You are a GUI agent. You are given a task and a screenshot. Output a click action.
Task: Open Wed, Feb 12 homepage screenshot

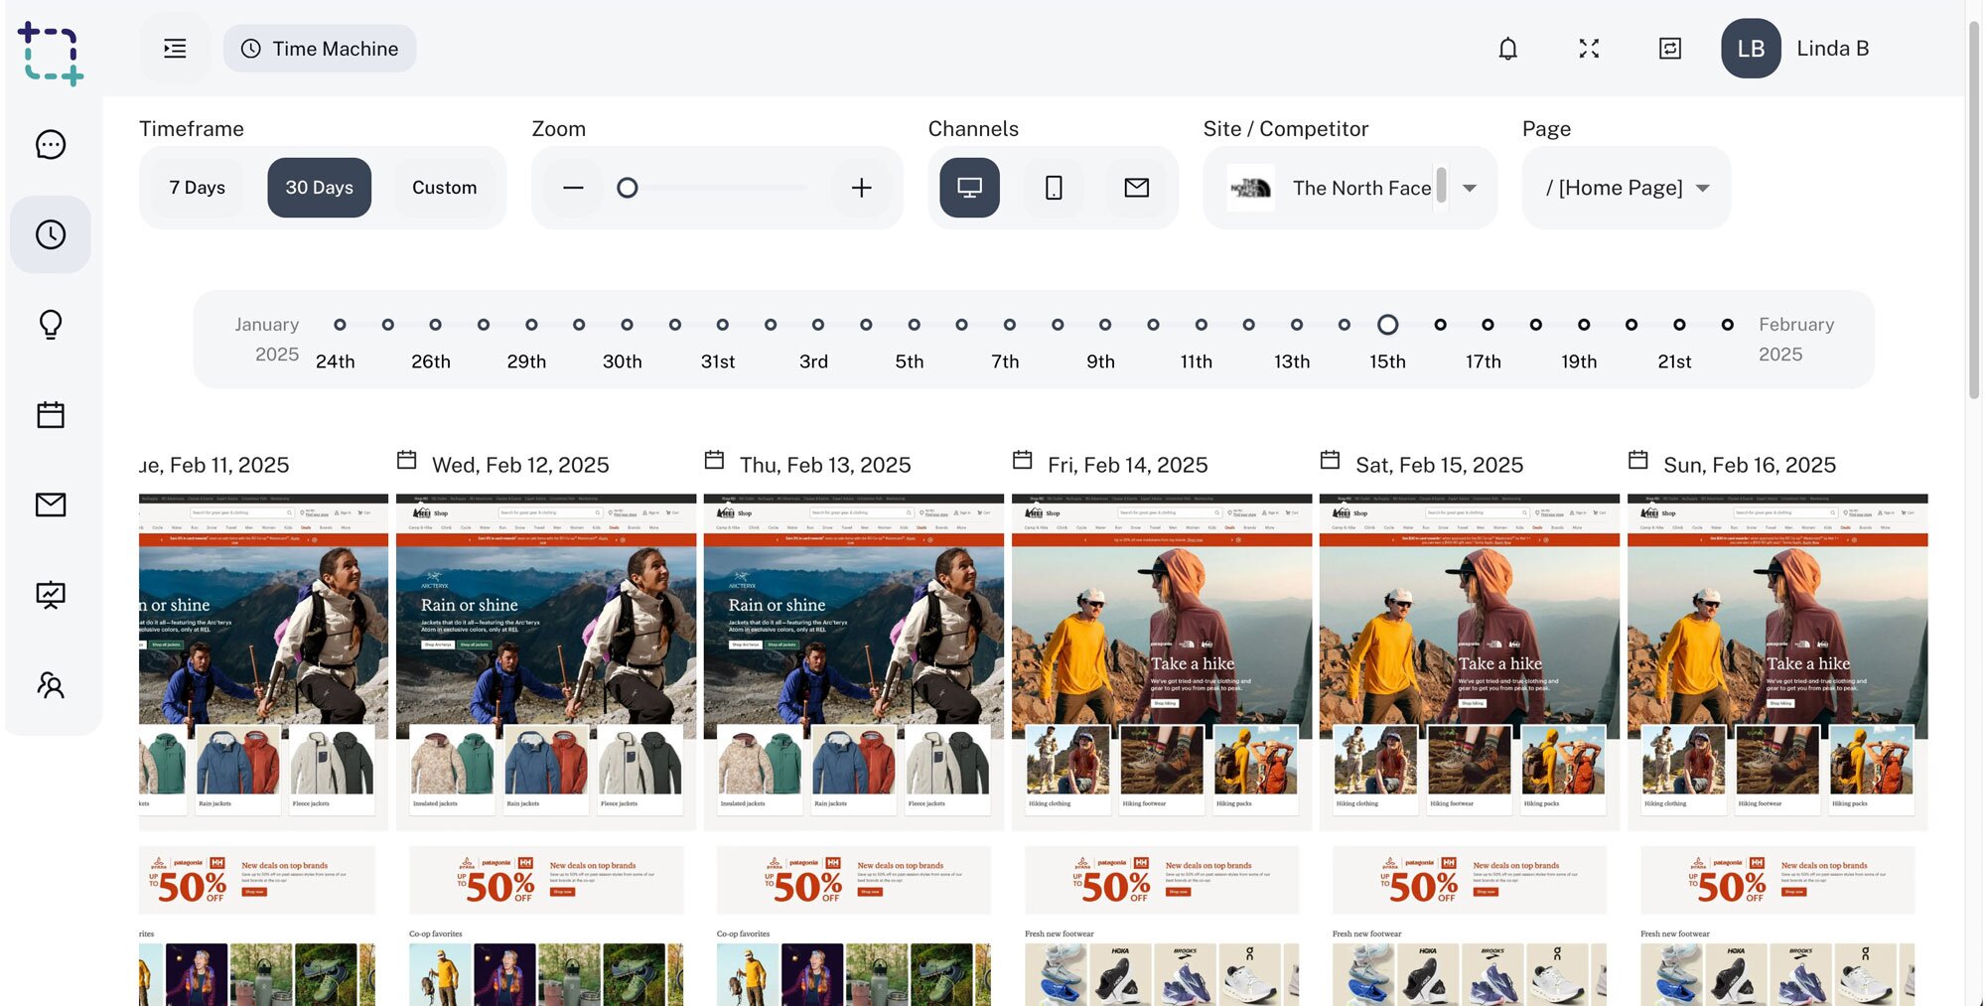(x=546, y=750)
